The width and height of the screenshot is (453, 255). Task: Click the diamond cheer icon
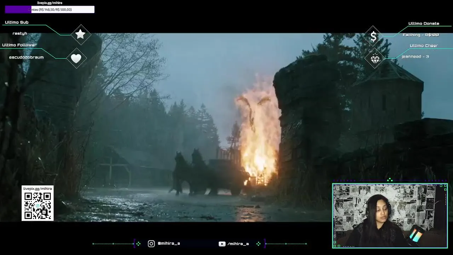(375, 59)
